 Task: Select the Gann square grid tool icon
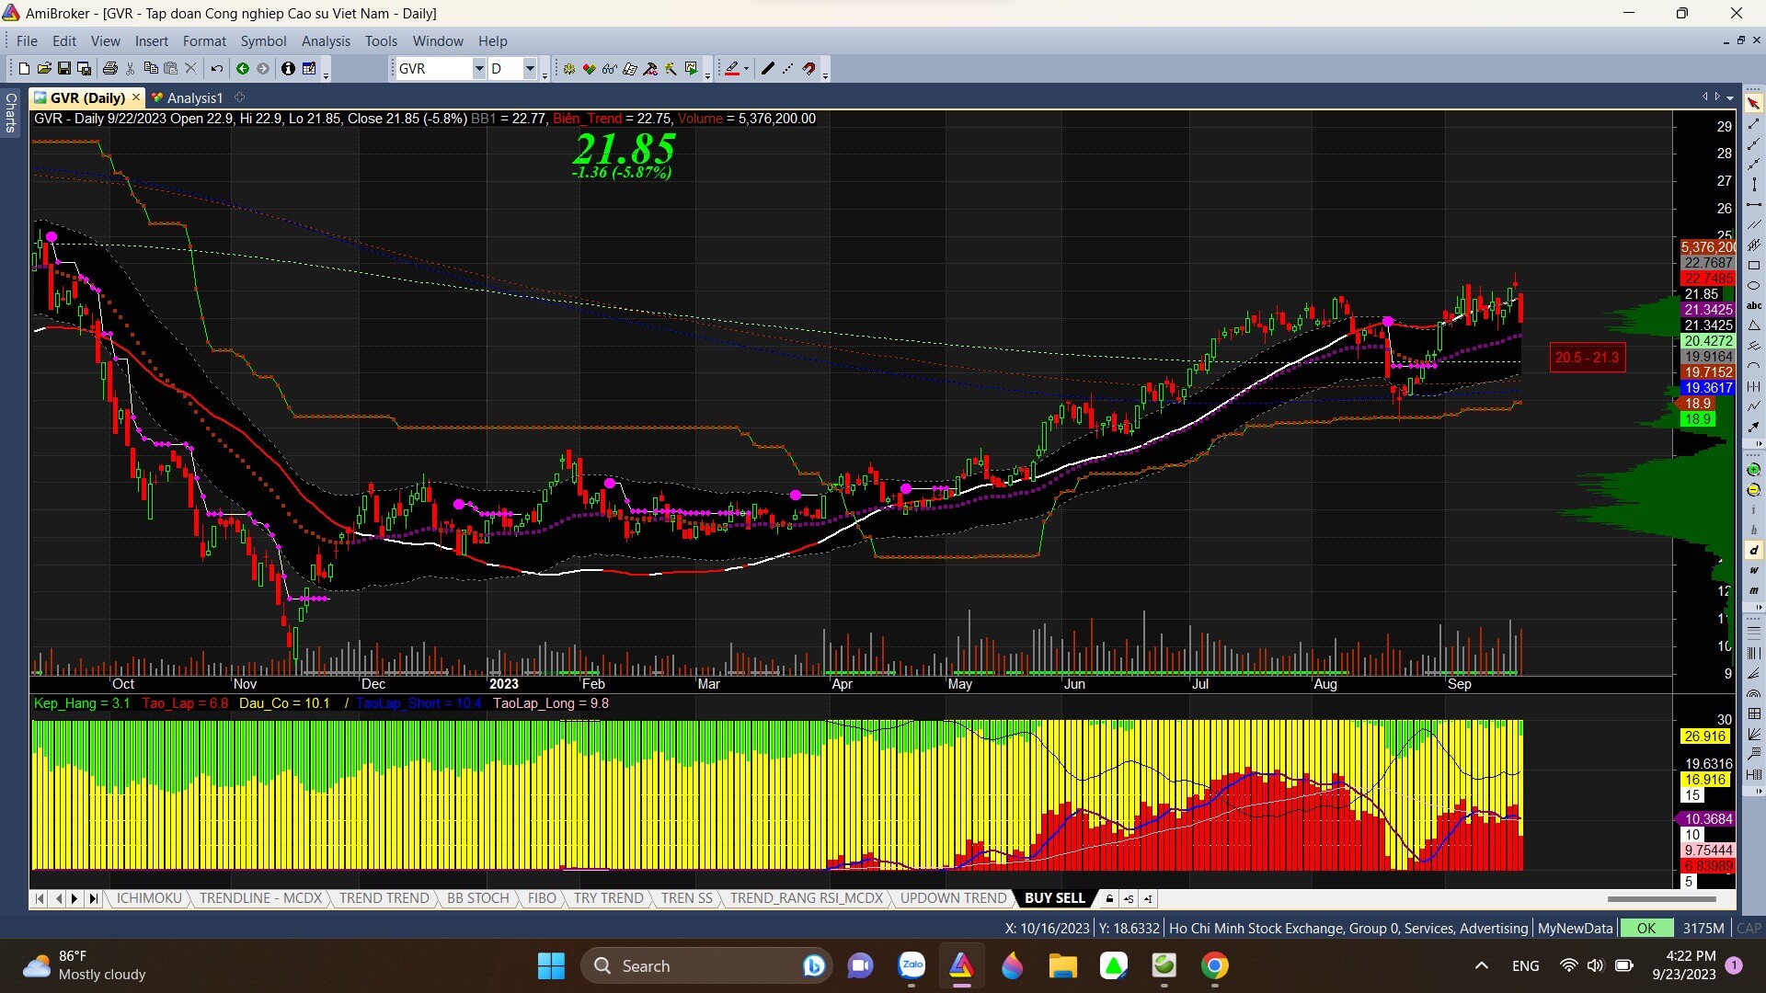pos(1754,714)
